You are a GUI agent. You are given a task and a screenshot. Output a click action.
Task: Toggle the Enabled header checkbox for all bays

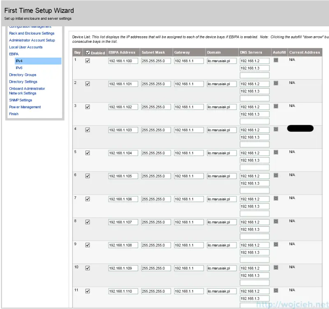tap(88, 53)
